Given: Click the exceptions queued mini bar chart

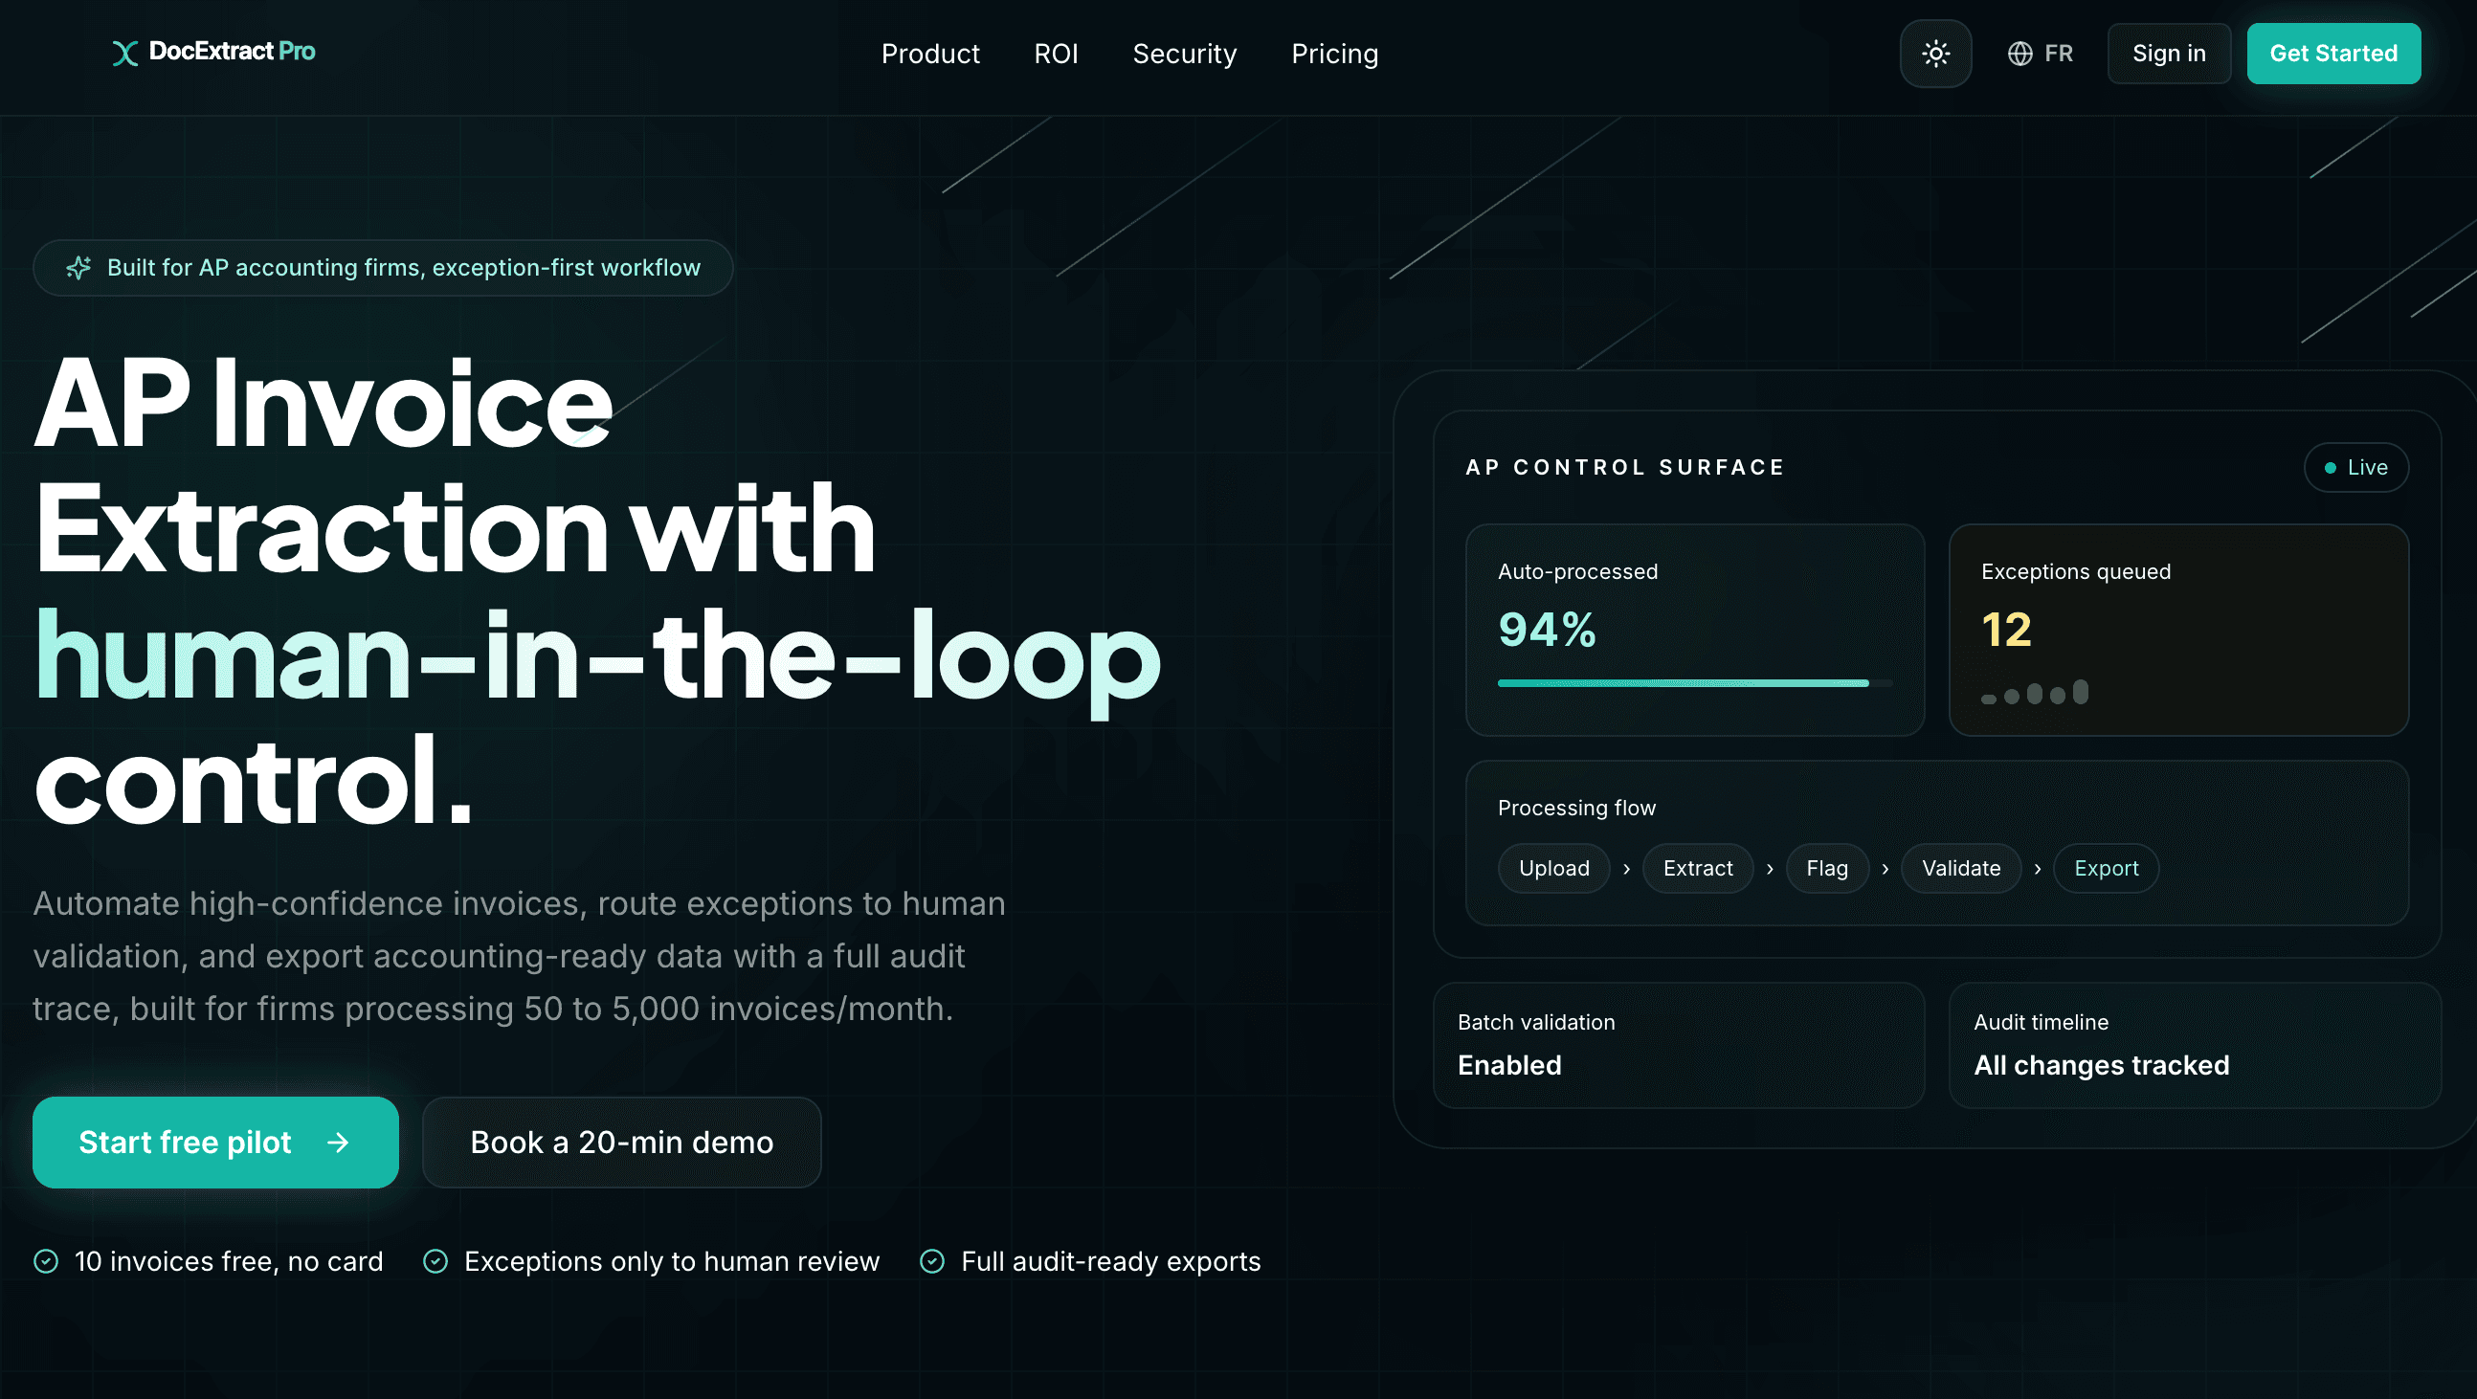Looking at the screenshot, I should [x=2034, y=693].
